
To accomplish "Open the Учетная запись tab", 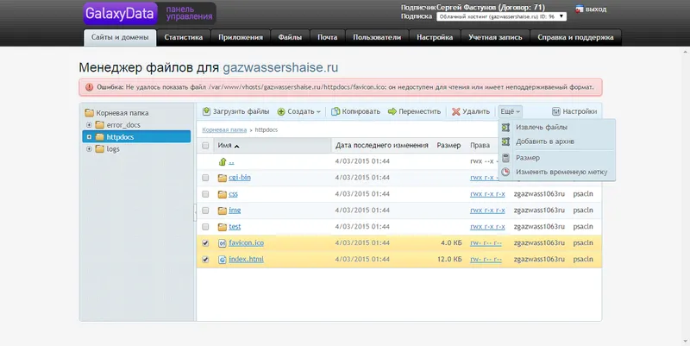I will coord(495,37).
